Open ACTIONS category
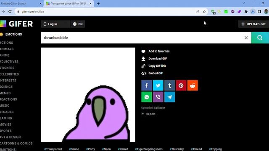This screenshot has height=151, width=269. (7, 43)
